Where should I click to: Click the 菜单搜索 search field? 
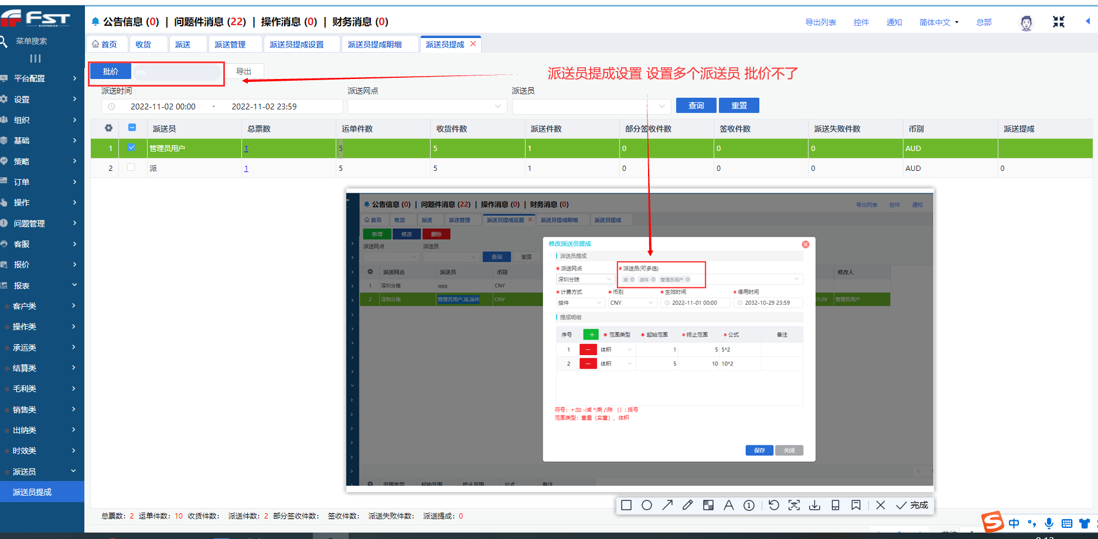[32, 41]
